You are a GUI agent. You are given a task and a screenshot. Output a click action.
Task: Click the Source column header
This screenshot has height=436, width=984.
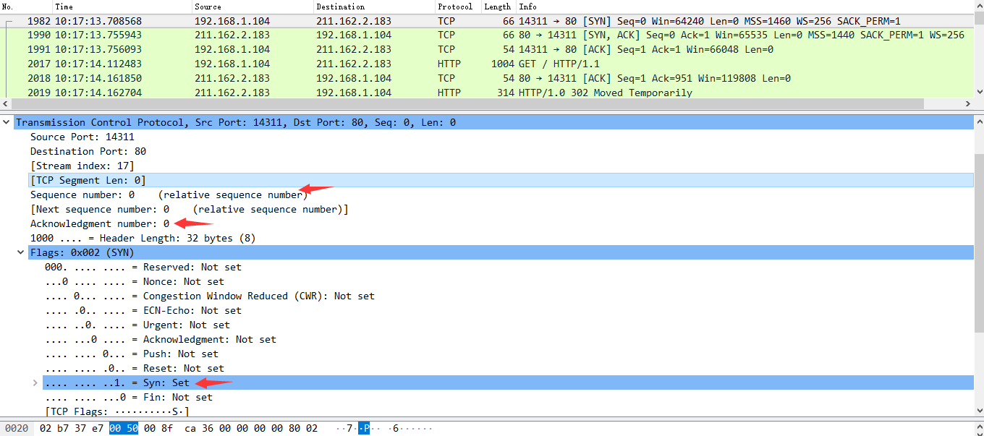(x=208, y=7)
